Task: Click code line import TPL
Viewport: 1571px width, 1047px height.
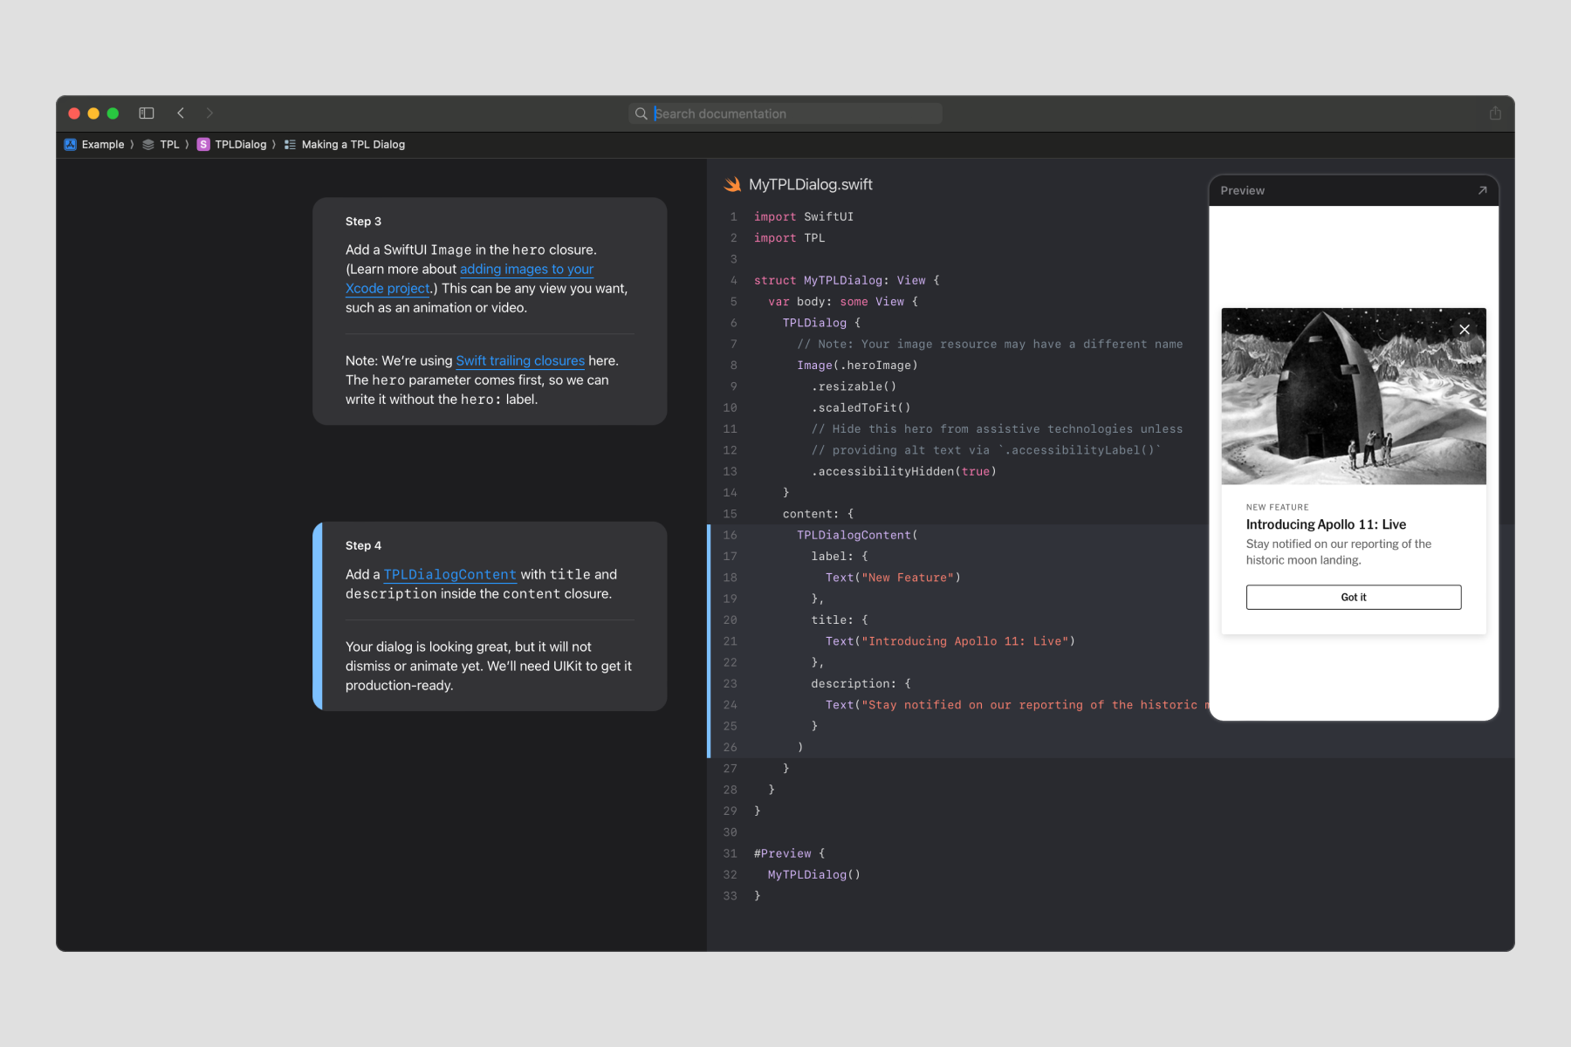Action: (790, 238)
